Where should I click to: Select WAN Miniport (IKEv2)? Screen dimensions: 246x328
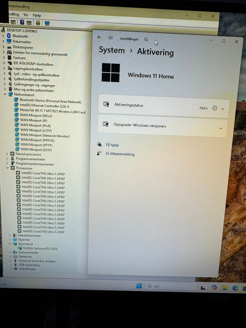pos(36,115)
